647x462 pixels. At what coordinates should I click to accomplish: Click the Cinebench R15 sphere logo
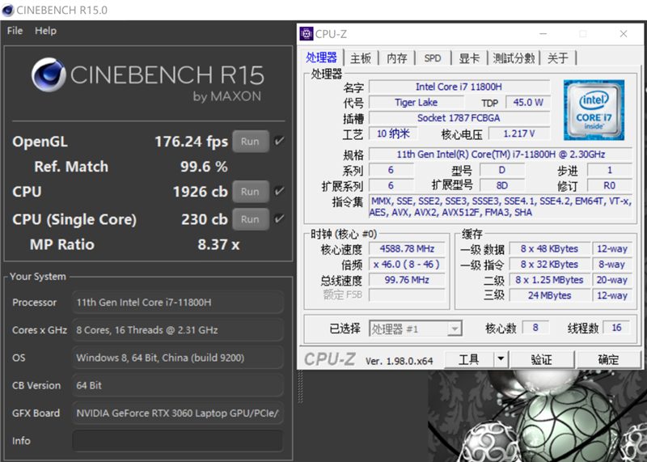(49, 74)
